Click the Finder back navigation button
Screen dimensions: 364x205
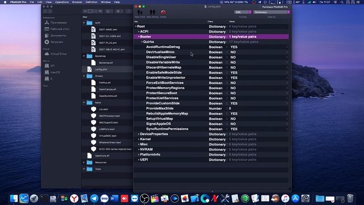coord(45,11)
